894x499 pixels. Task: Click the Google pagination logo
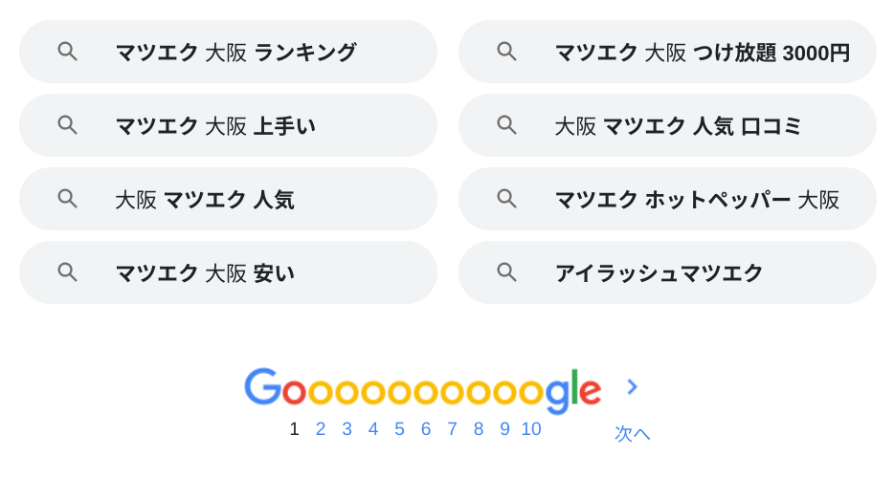pyautogui.click(x=422, y=389)
